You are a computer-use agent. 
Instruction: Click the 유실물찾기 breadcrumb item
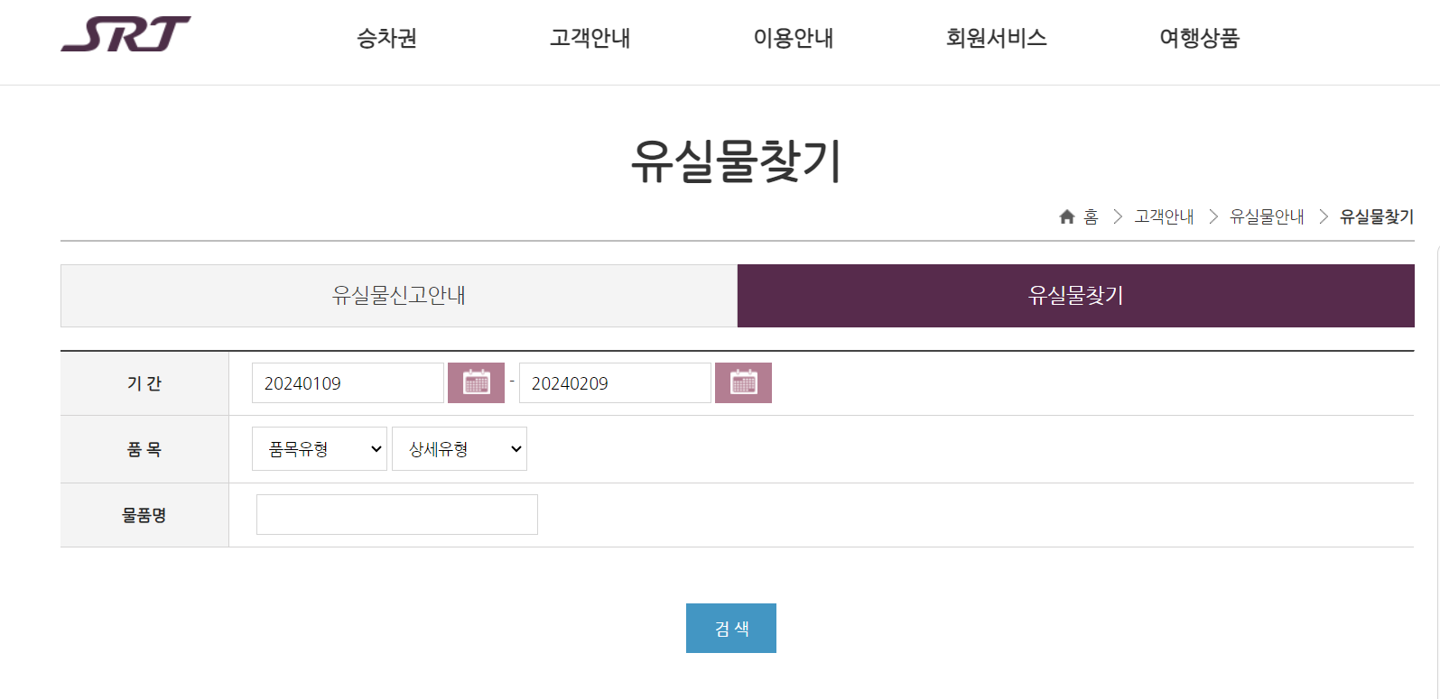click(1377, 216)
